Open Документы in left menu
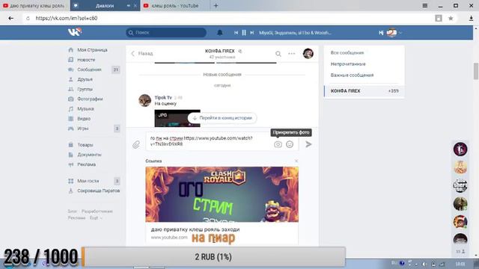The image size is (479, 269). point(89,155)
